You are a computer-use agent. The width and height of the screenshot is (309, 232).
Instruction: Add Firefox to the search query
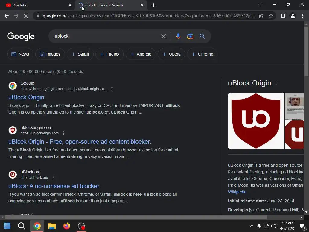point(110,54)
